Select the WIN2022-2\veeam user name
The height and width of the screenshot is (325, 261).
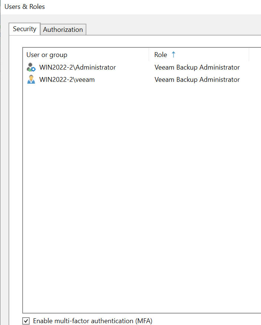[67, 80]
